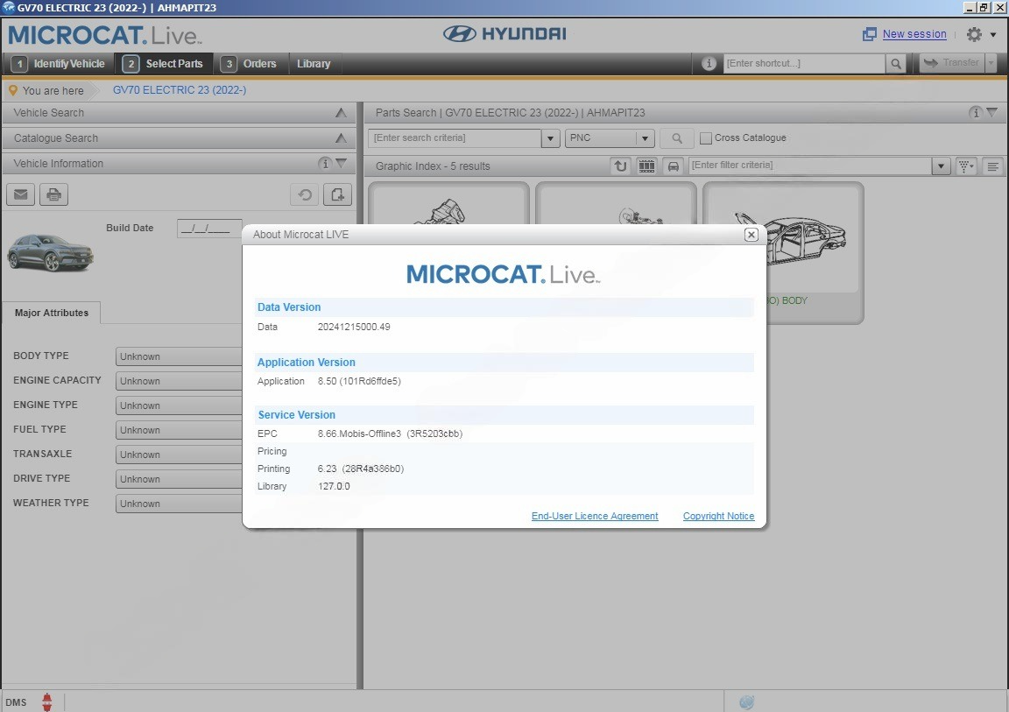Screen dimensions: 1009x712
Task: Open the Library tab
Action: [x=314, y=64]
